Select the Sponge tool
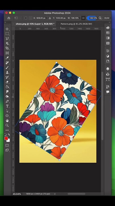This screenshot has height=206, width=115. click(x=7, y=97)
